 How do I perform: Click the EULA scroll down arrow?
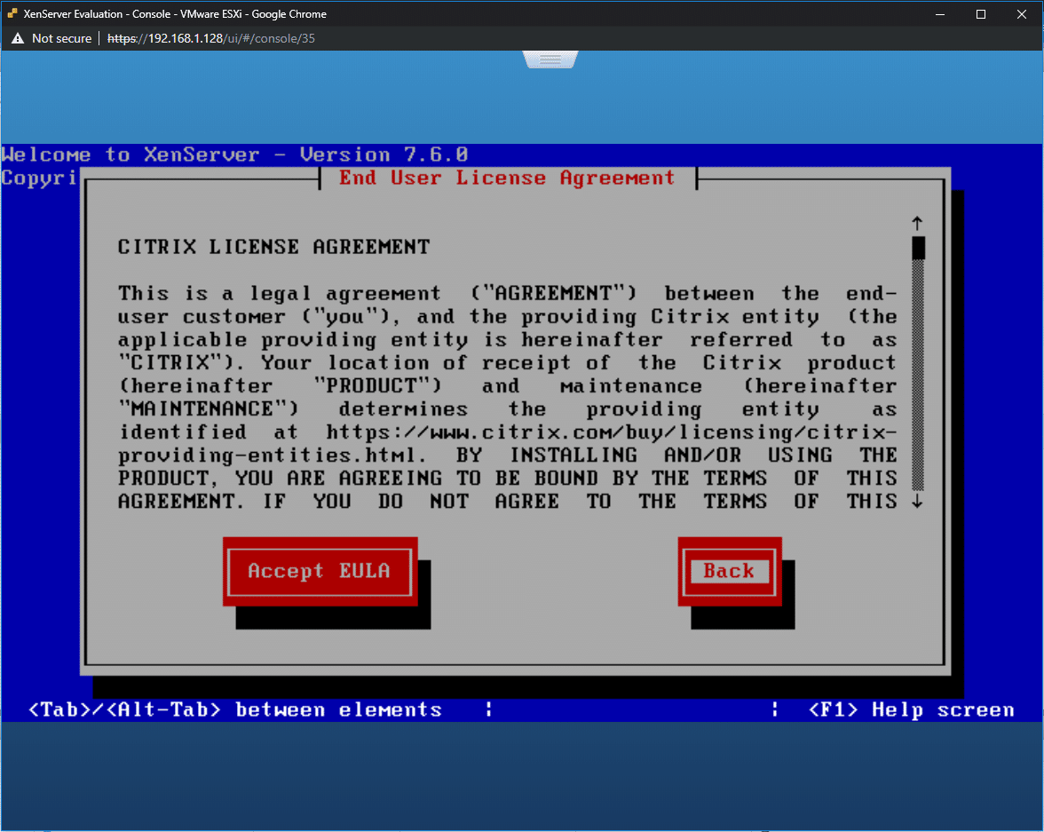tap(918, 501)
